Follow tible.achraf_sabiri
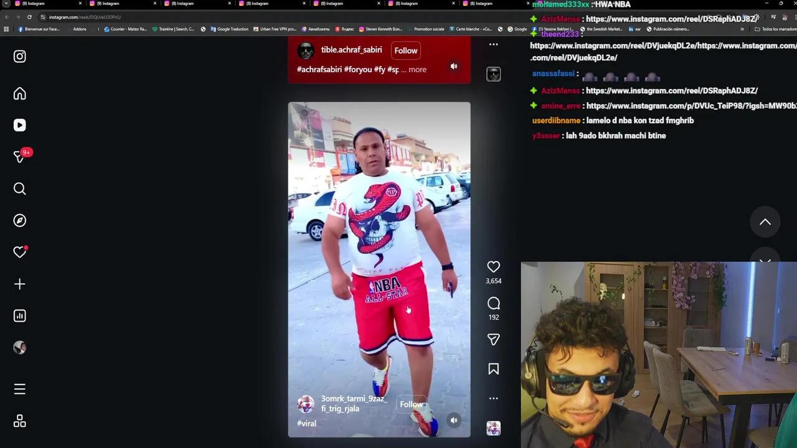 pyautogui.click(x=405, y=50)
